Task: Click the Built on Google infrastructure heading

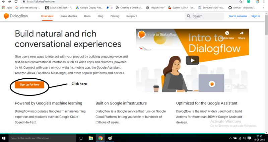Action: click(x=121, y=103)
